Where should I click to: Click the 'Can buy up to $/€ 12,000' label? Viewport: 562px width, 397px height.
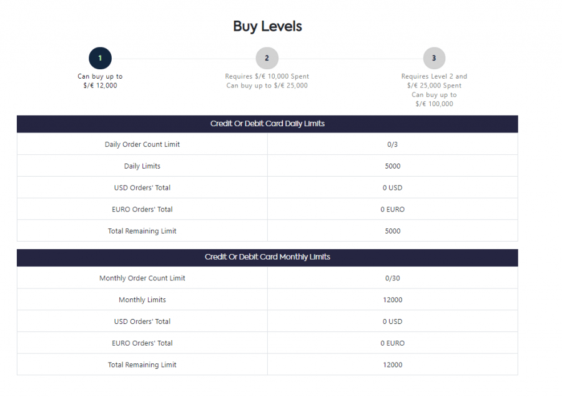coord(100,81)
